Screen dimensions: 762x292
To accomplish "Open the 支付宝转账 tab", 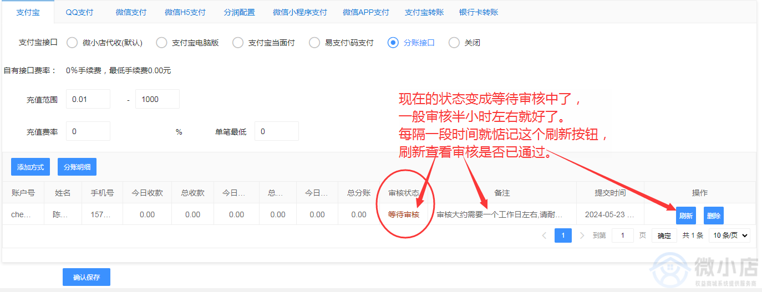I will pos(424,12).
